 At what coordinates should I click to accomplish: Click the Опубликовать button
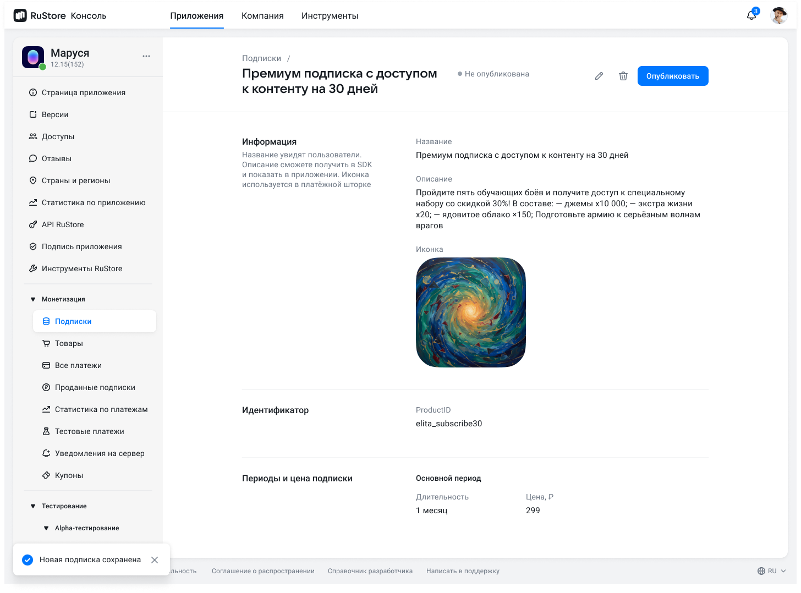[x=673, y=76]
